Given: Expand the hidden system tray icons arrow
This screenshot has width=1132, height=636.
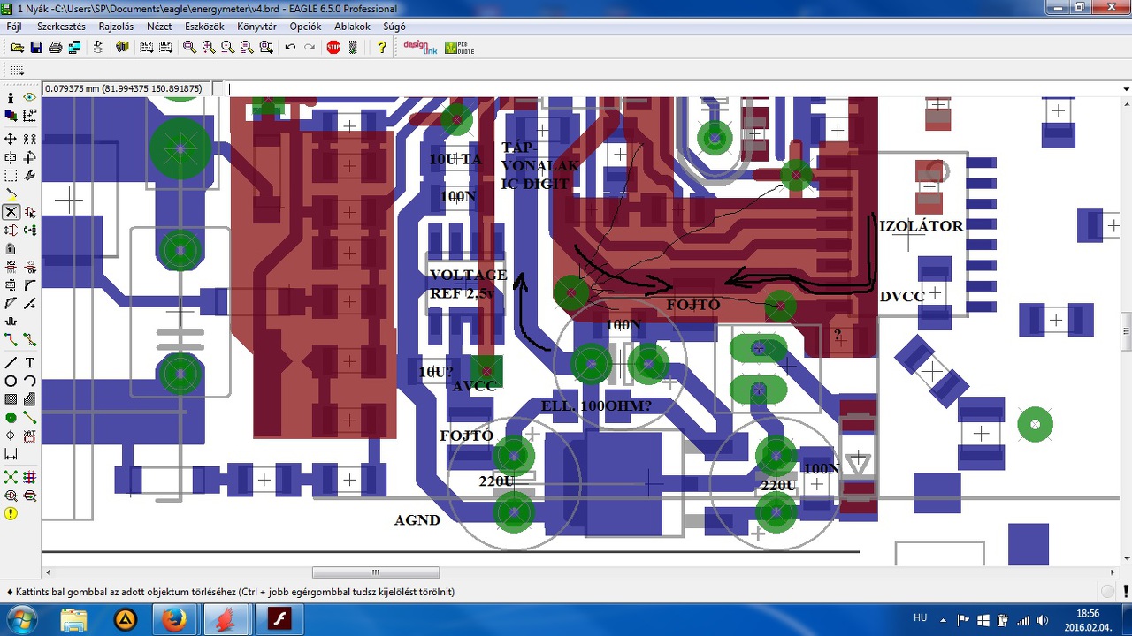Looking at the screenshot, I should click(943, 620).
